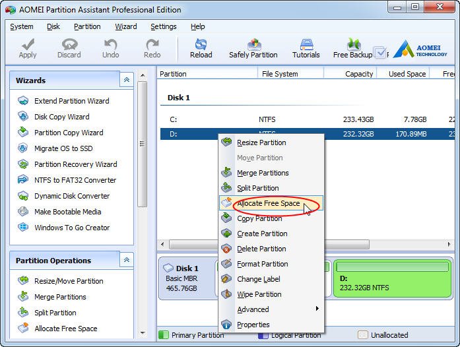Choose Change Label from context menu

271,279
